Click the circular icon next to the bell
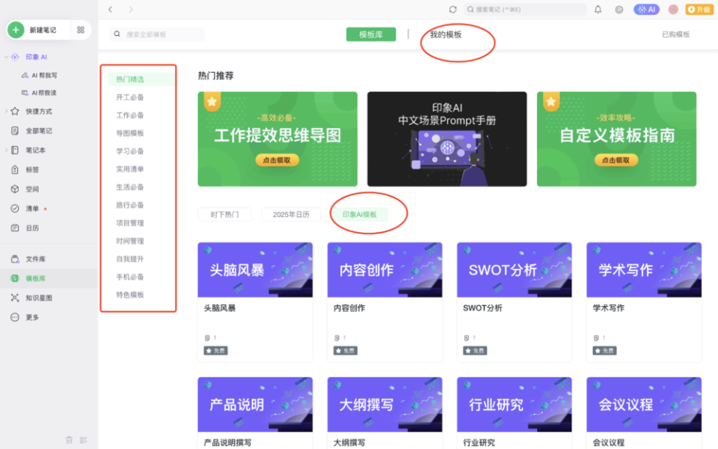 tap(619, 9)
